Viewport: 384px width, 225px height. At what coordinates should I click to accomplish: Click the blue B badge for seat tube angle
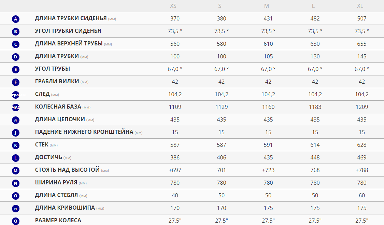16,32
